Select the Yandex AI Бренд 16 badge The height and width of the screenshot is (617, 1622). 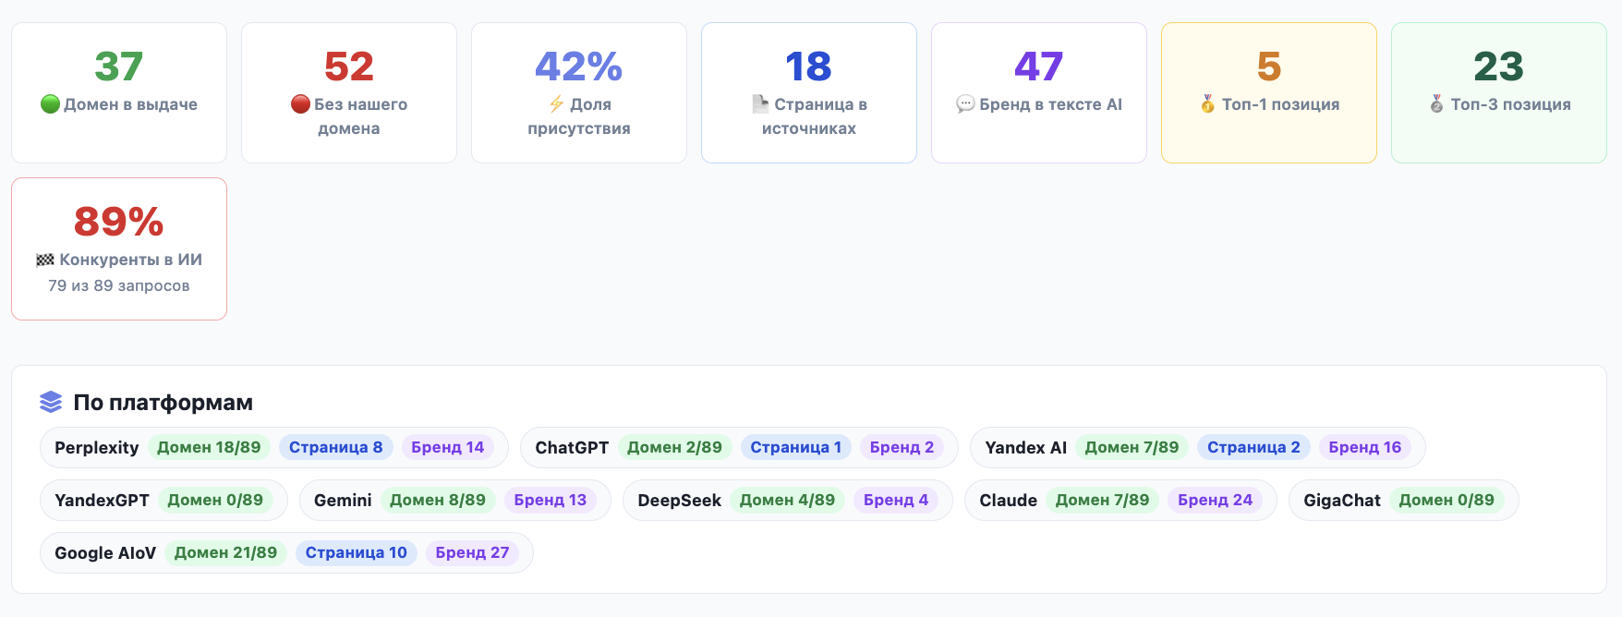[x=1365, y=447]
